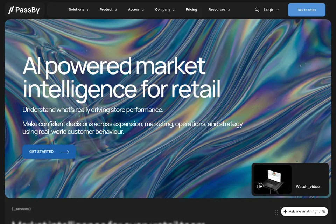Open the Watch_video label
Image resolution: width=336 pixels, height=224 pixels.
point(308,187)
